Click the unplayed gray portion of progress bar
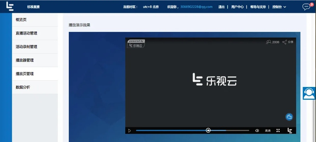 pyautogui.click(x=238, y=130)
